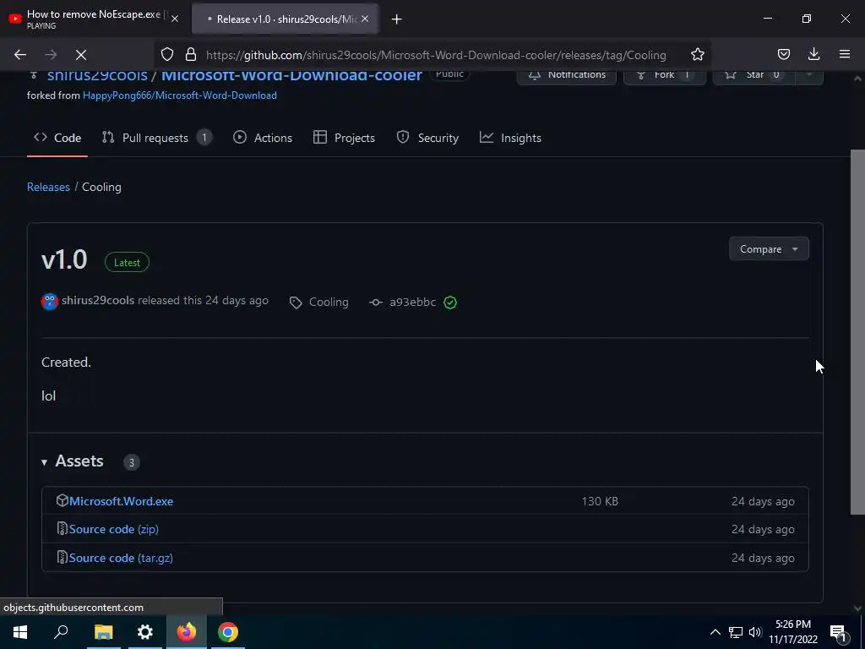Open the Security tab
Image resolution: width=865 pixels, height=649 pixels.
click(427, 138)
